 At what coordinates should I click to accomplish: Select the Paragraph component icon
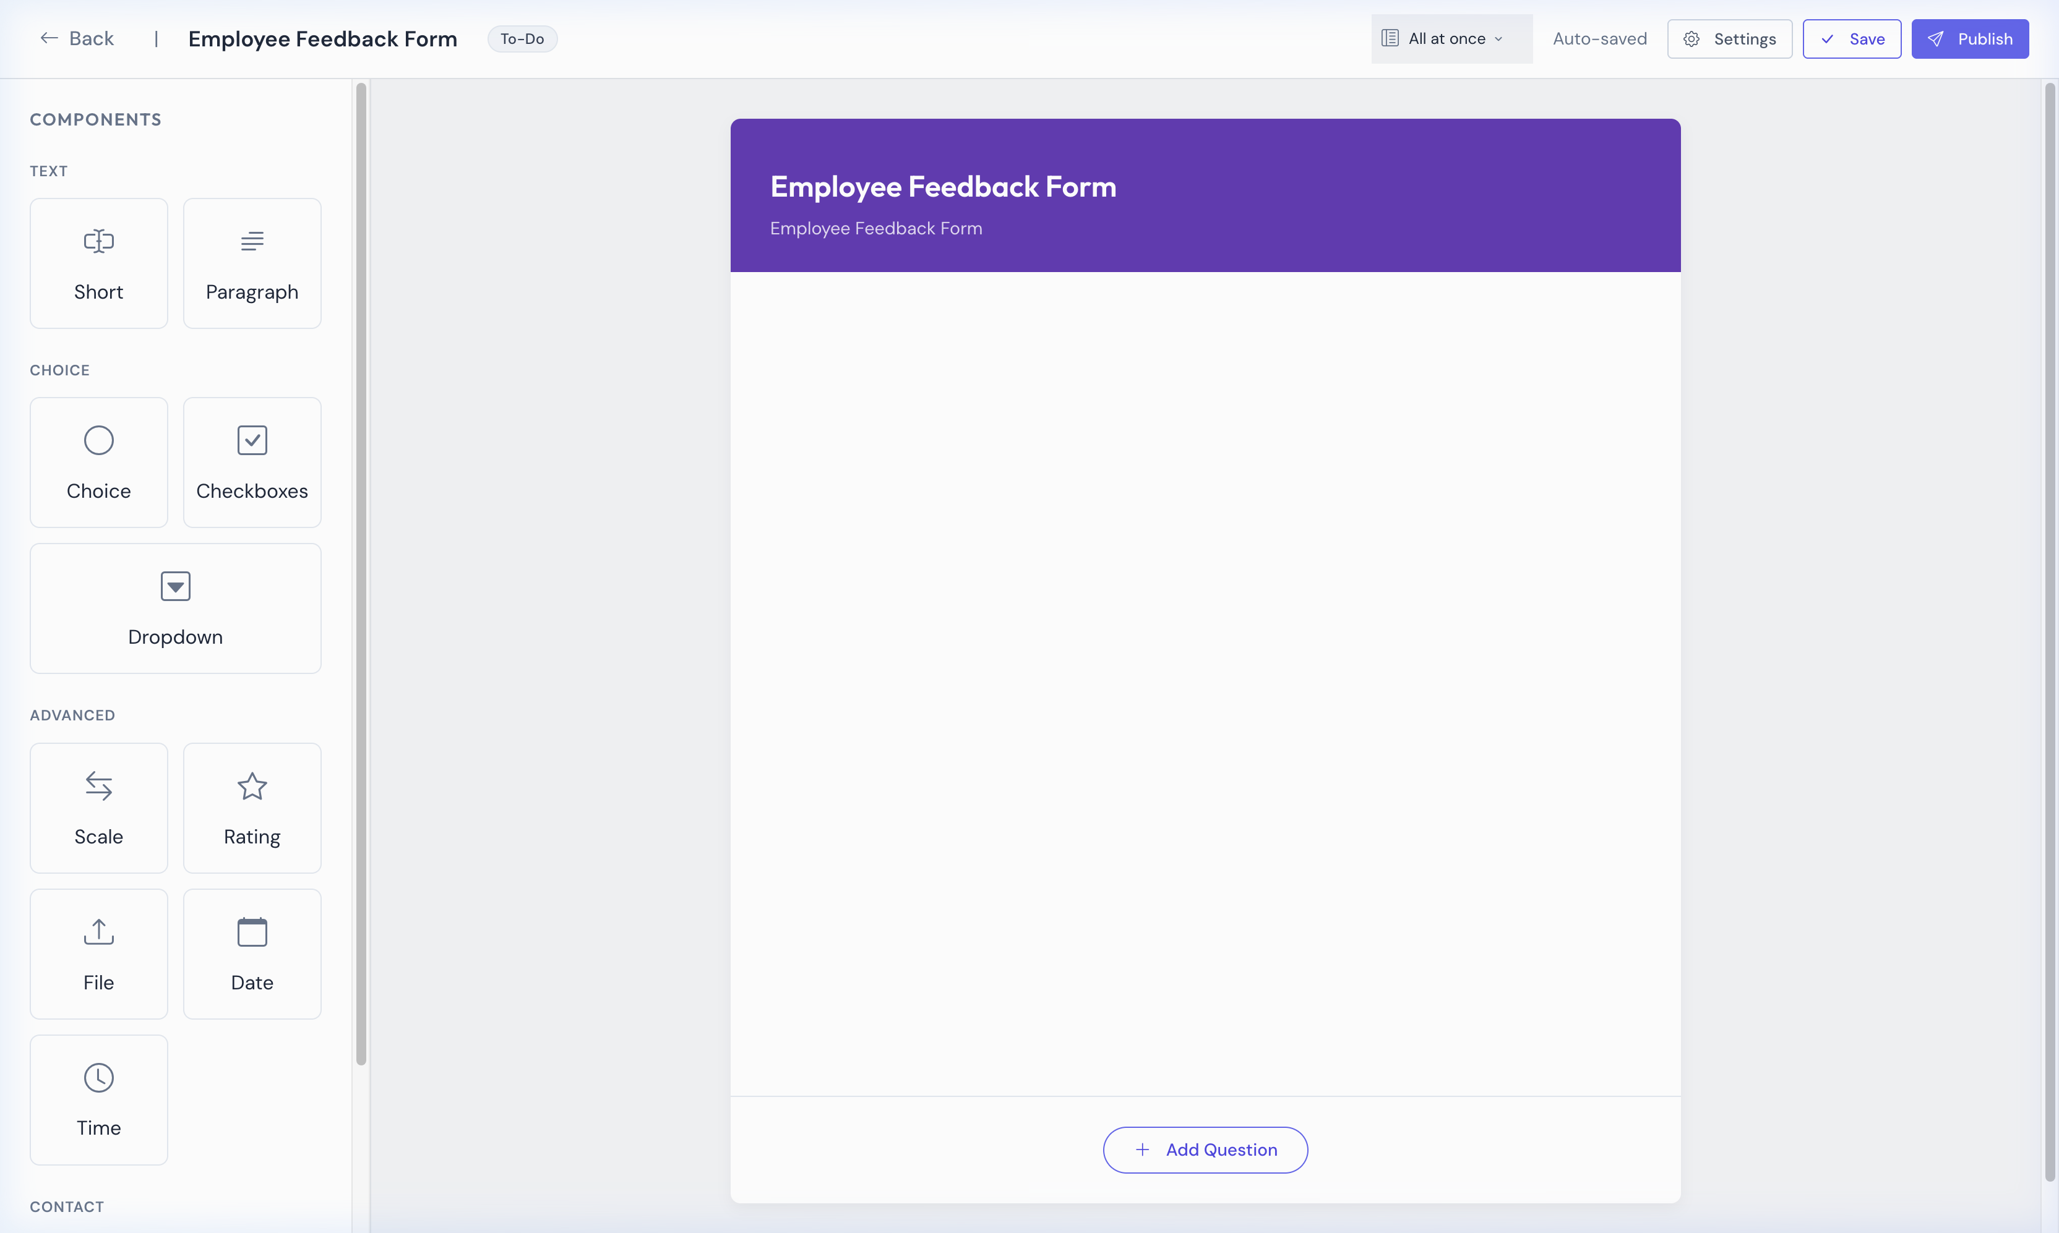coord(252,241)
